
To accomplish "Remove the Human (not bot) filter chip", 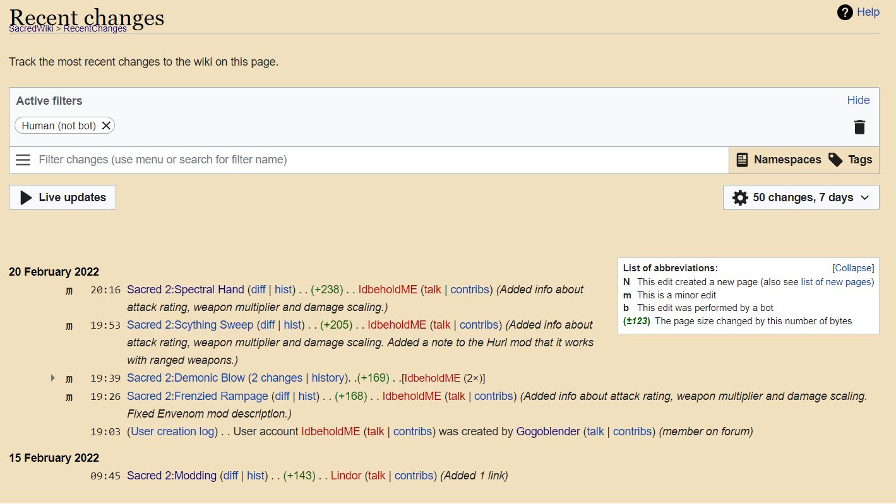I will click(x=106, y=126).
